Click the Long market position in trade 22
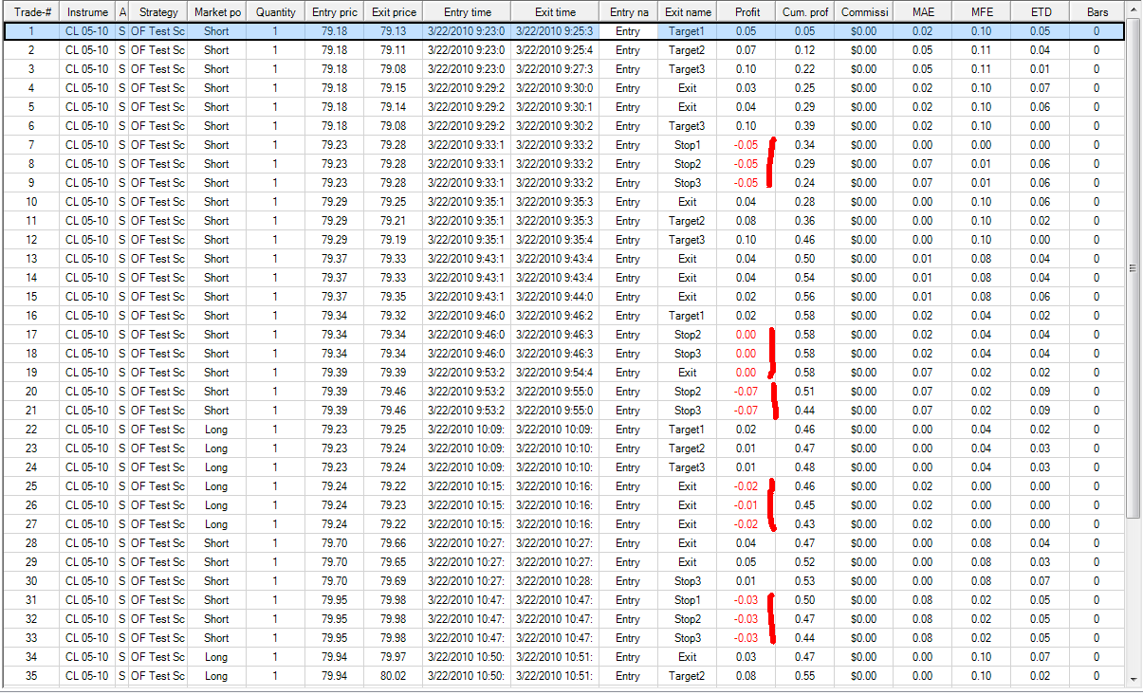This screenshot has height=695, width=1143. 216,430
